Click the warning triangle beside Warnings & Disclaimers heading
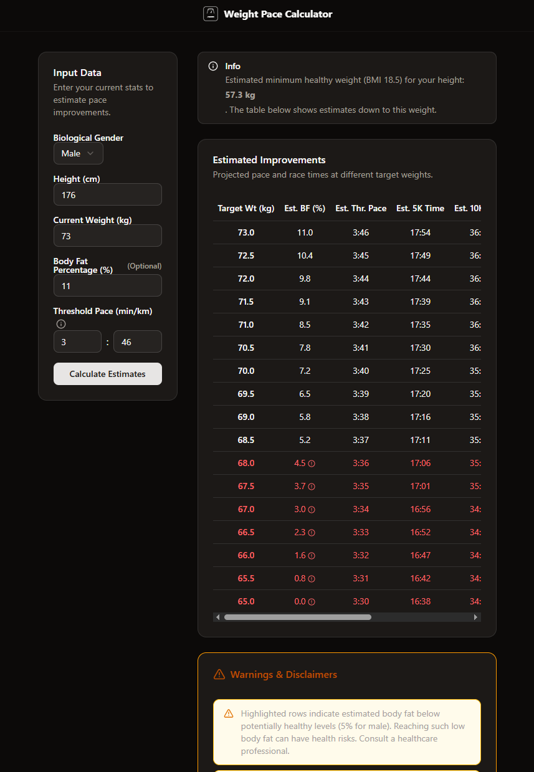534x772 pixels. pyautogui.click(x=219, y=674)
